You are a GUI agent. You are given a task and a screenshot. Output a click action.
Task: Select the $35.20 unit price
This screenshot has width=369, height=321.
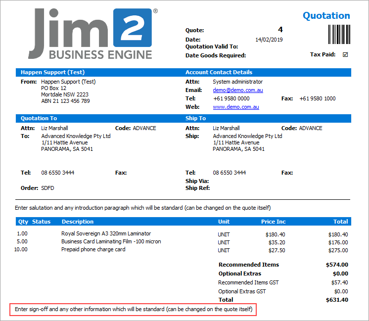point(277,242)
